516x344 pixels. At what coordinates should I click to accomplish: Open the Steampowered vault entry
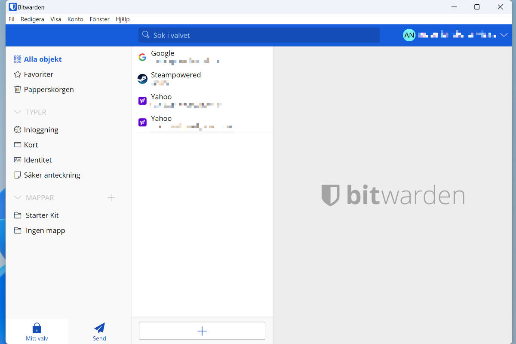click(x=202, y=79)
